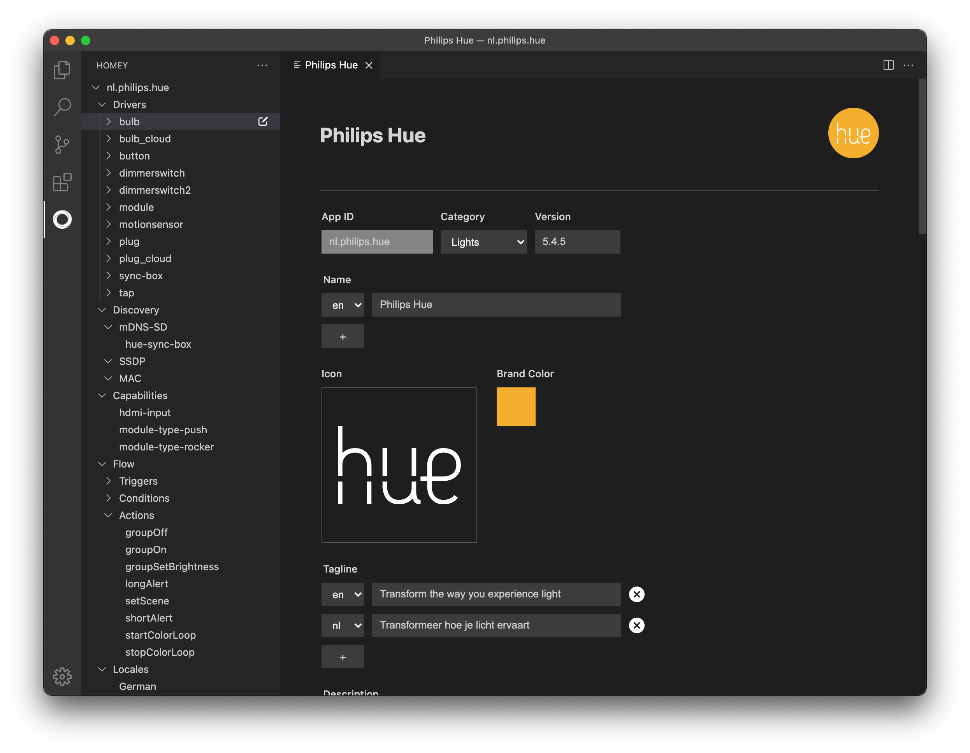
Task: Close the Philips Hue tab
Action: (x=369, y=65)
